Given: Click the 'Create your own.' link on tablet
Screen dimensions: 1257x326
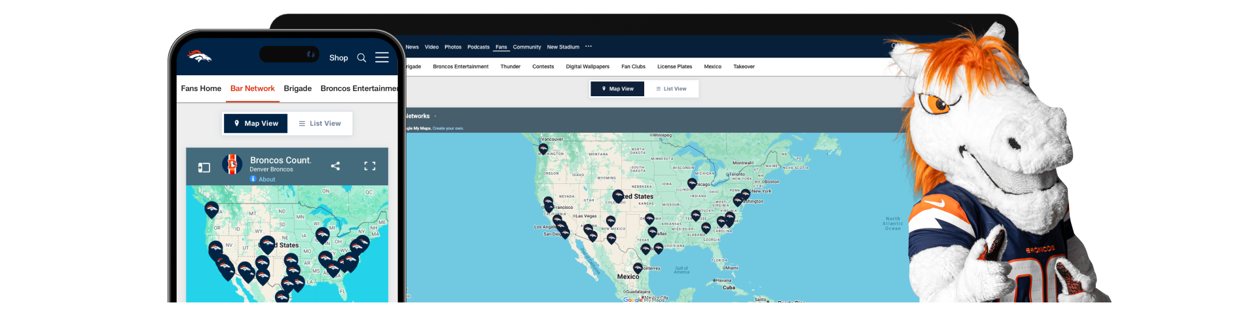Looking at the screenshot, I should point(448,128).
